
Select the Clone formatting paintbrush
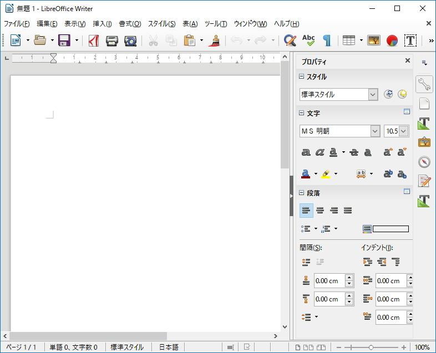tap(214, 40)
